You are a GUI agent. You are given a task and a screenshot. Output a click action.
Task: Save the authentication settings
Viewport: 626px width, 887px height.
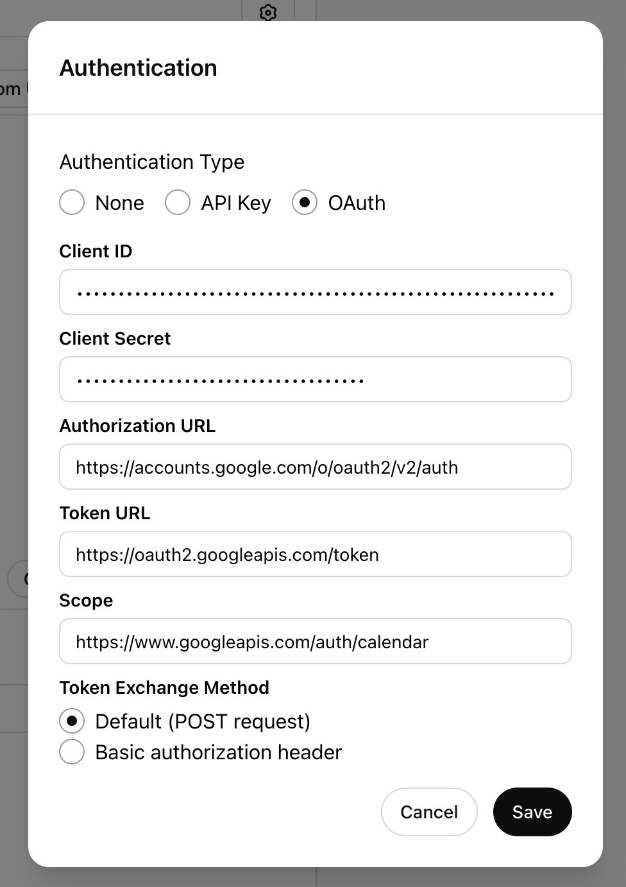(532, 812)
